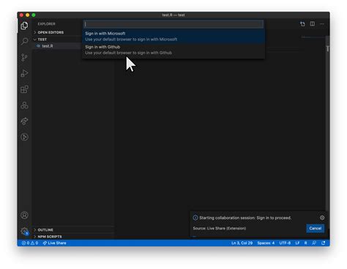
Task: Open the Manage gear icon
Action: (x=24, y=231)
